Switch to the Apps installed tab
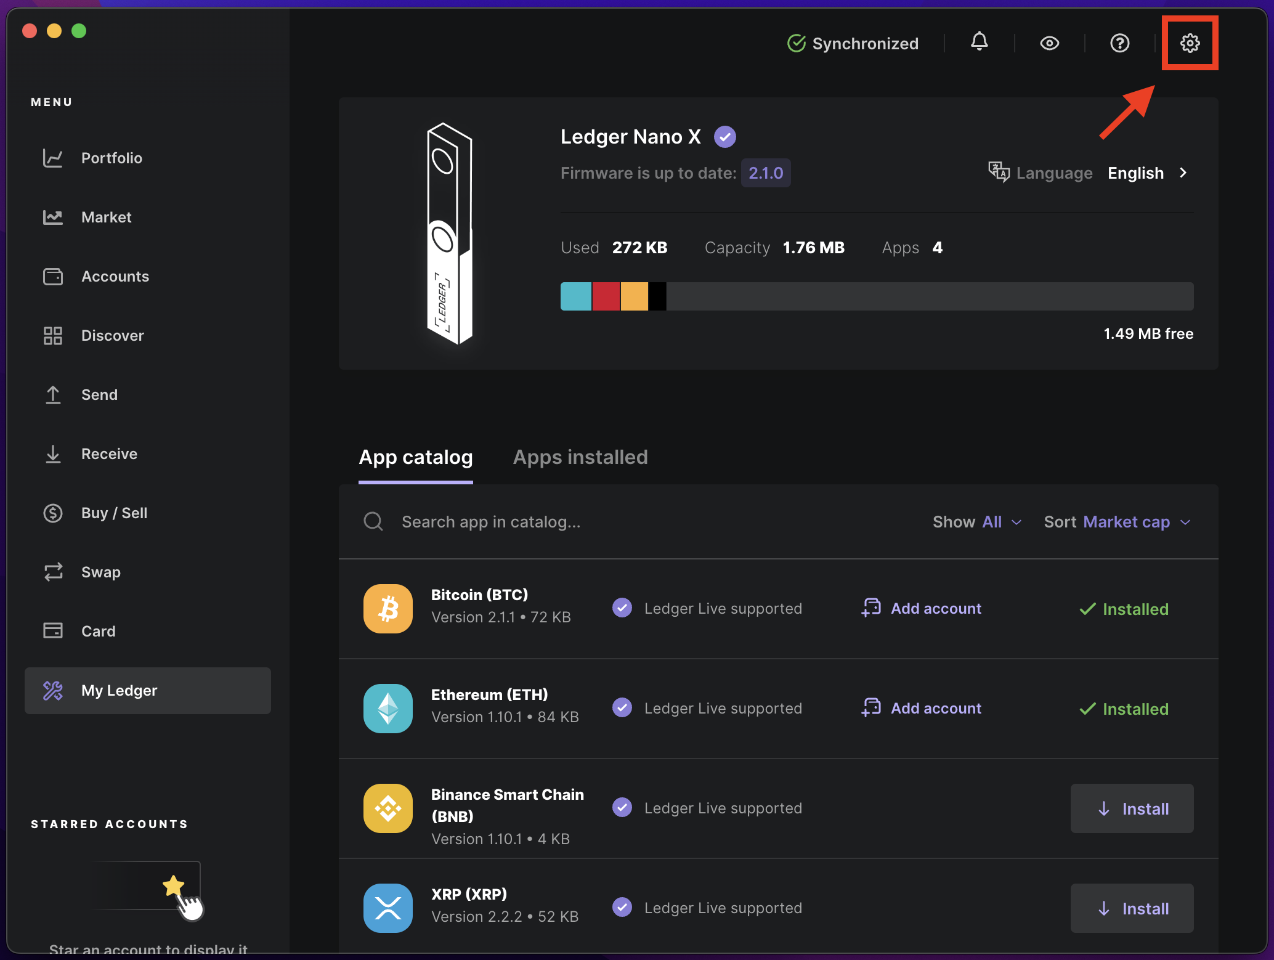Screen dimensions: 1274x960 tap(580, 457)
